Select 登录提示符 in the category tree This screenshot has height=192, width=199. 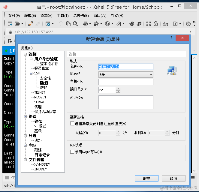pyautogui.click(x=49, y=64)
